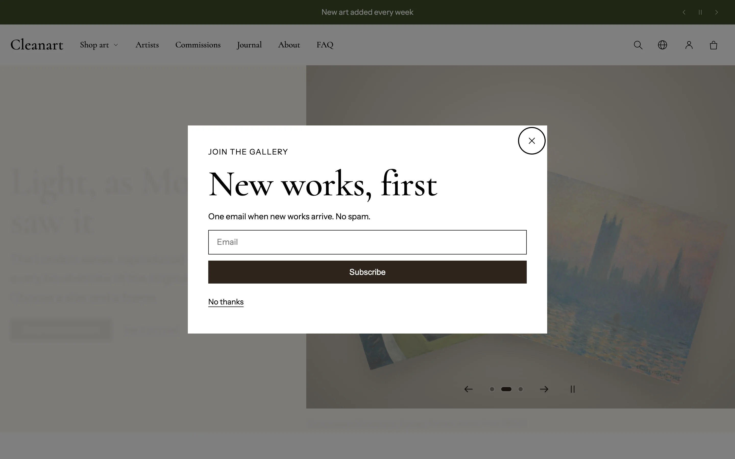This screenshot has width=735, height=459.
Task: Pause the hero slideshow
Action: pos(572,389)
